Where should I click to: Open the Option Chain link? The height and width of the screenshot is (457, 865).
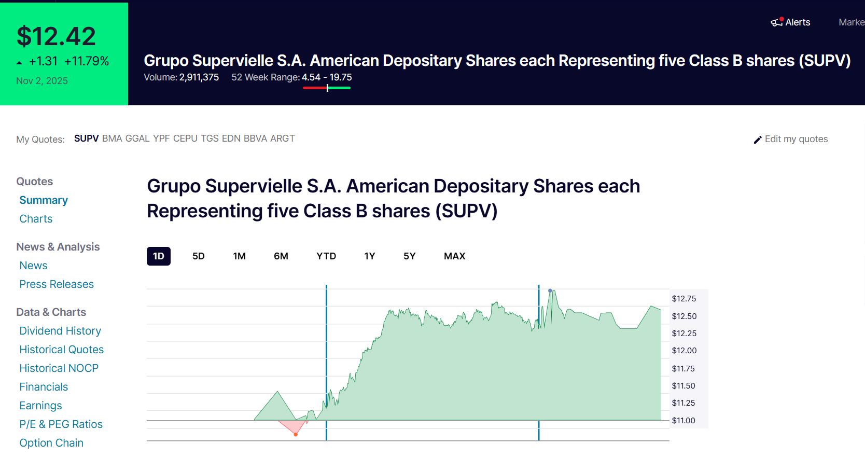pyautogui.click(x=51, y=443)
